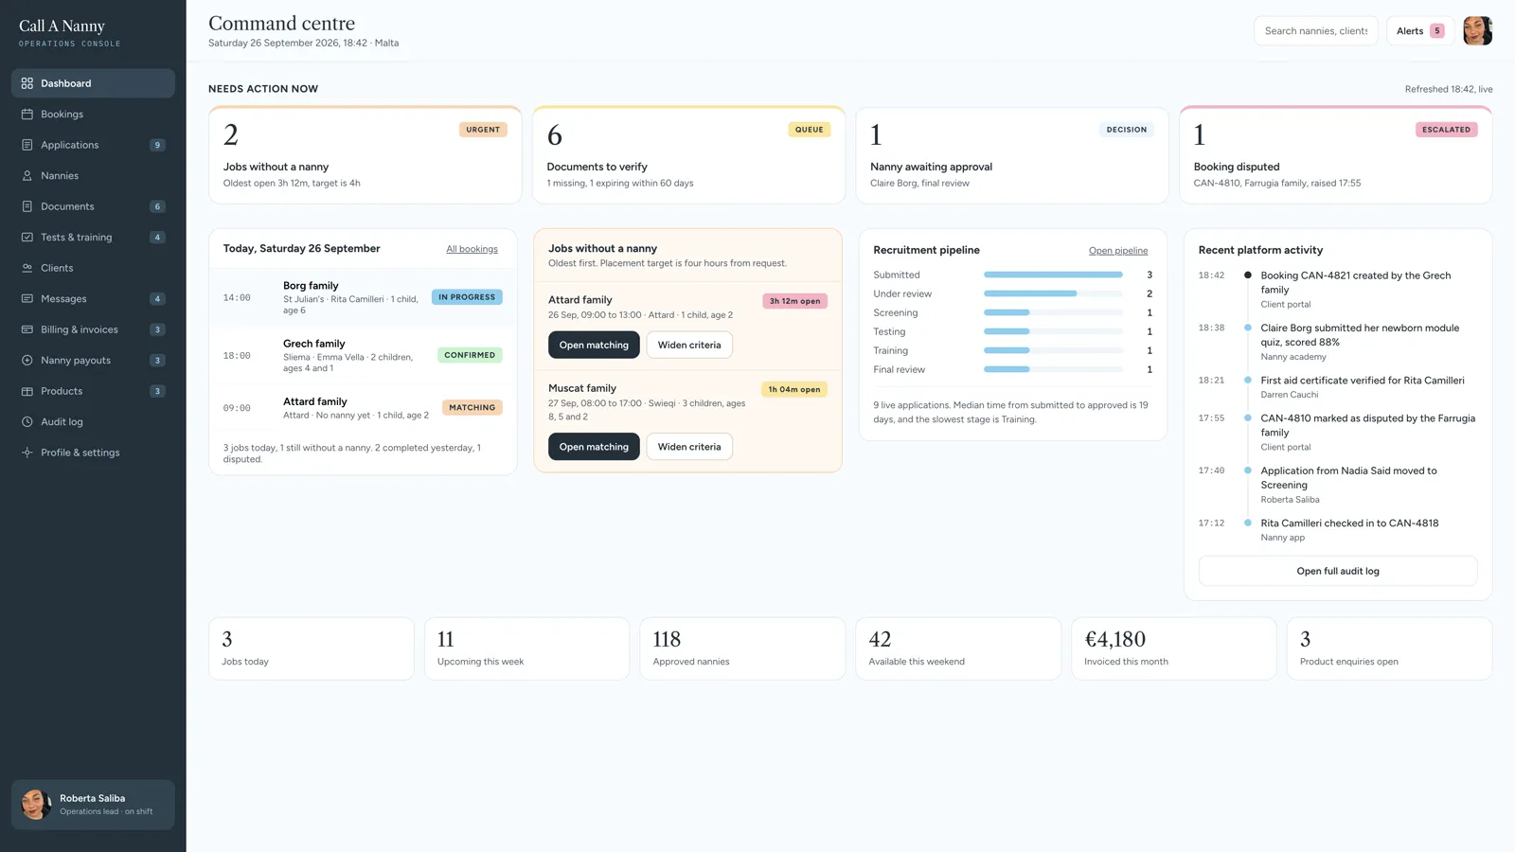Select the Grech family 18:00 booking row
This screenshot has width=1515, height=852.
point(363,356)
